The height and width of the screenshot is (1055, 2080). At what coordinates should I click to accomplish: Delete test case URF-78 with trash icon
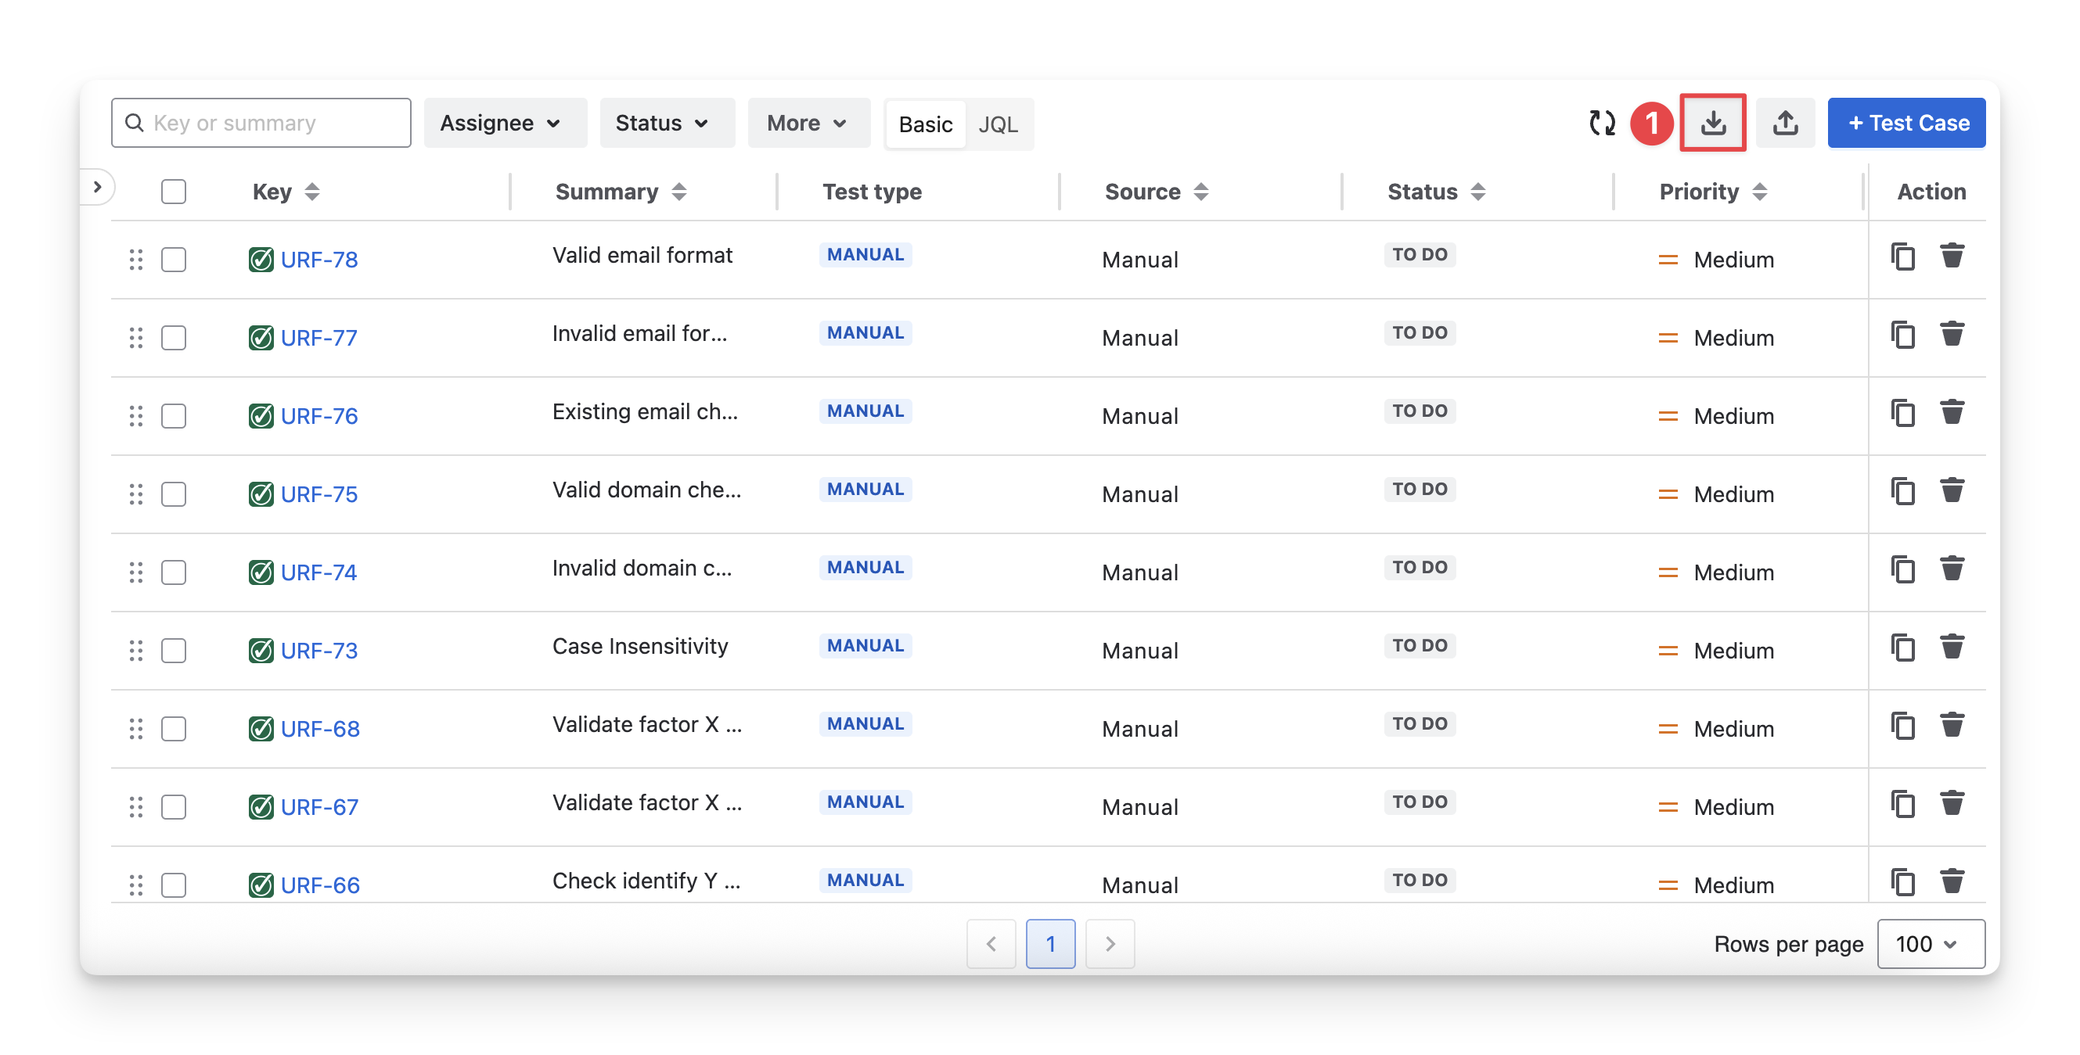1952,256
